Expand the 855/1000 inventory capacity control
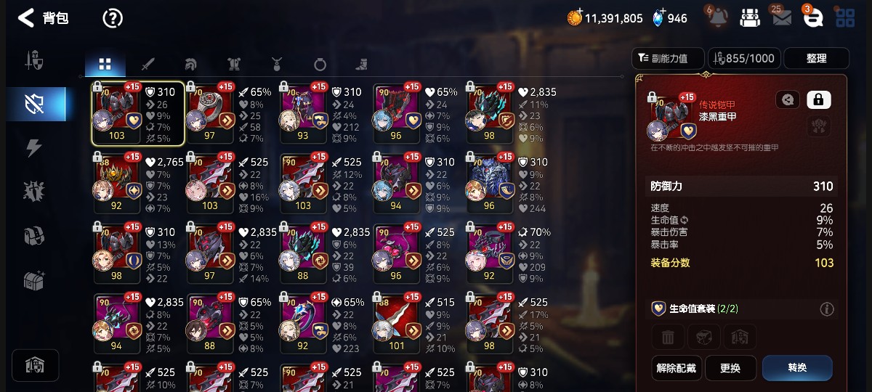This screenshot has width=872, height=392. (745, 58)
